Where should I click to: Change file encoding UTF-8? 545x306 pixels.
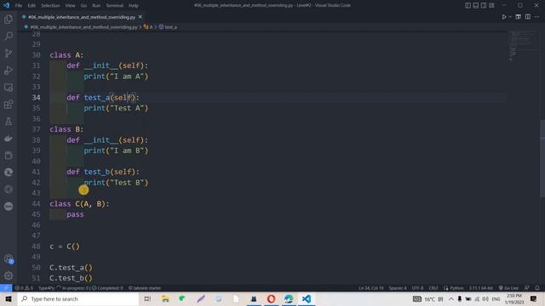[417, 288]
